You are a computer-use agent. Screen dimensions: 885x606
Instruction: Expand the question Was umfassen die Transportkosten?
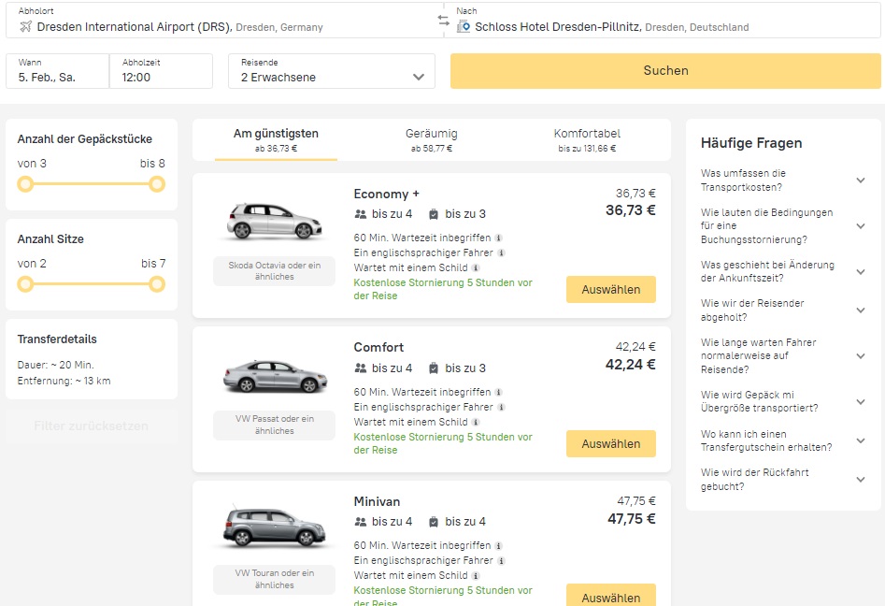click(860, 180)
